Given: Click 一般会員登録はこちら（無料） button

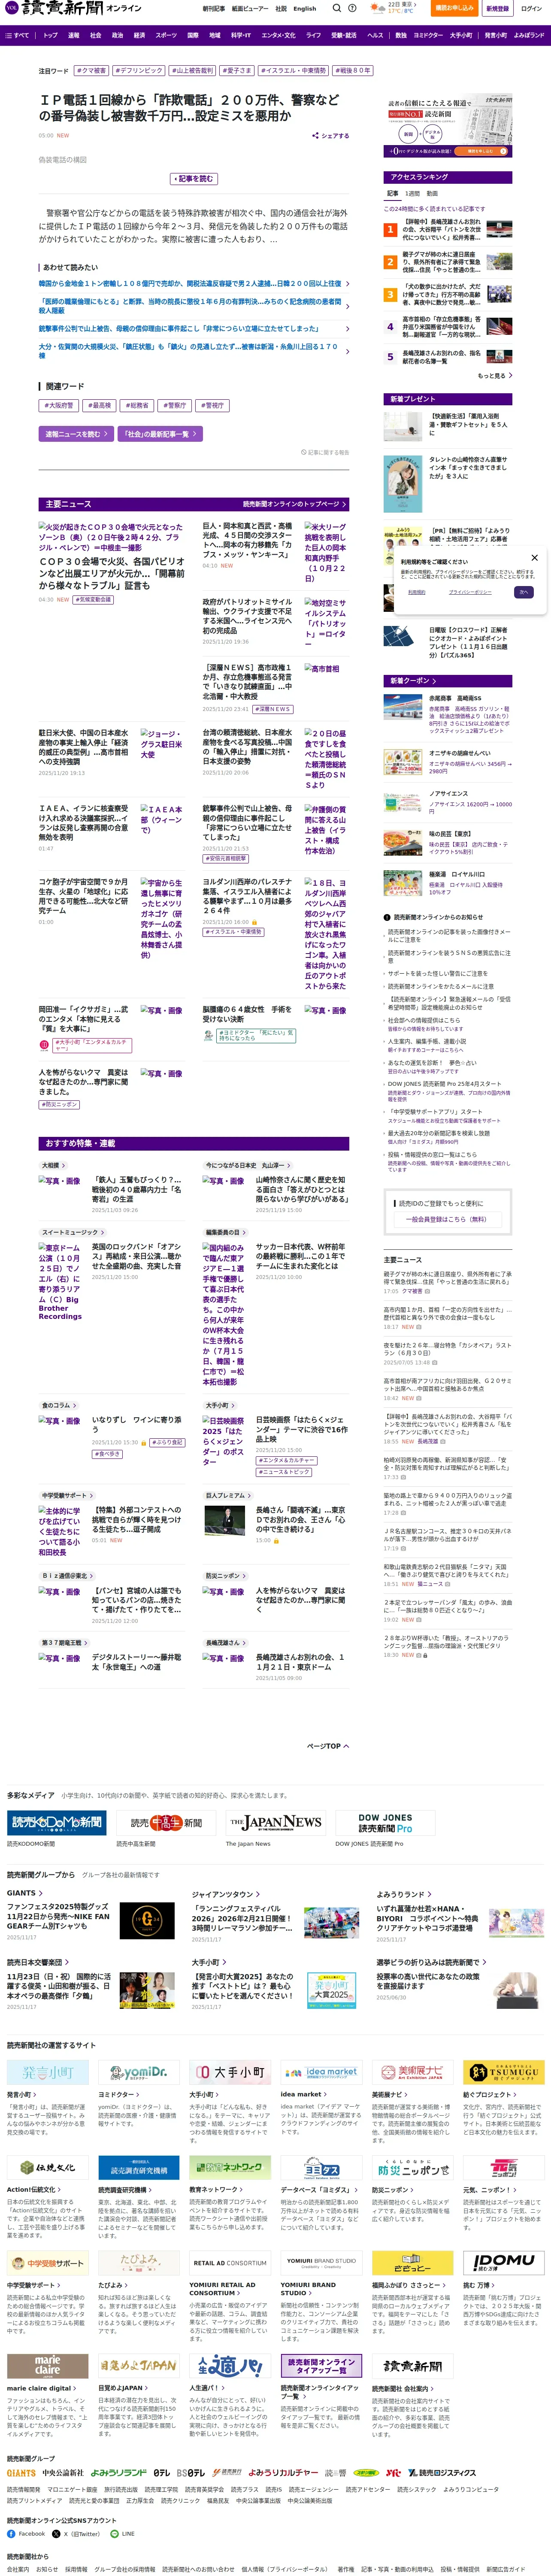Looking at the screenshot, I should click(447, 1219).
